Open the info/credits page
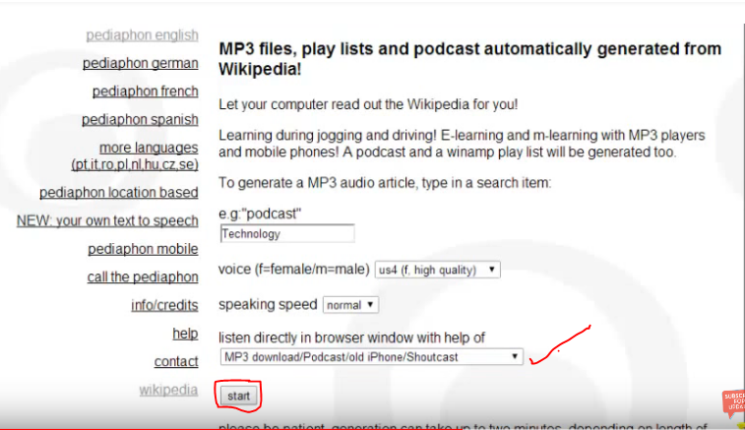Image resolution: width=745 pixels, height=430 pixels. coord(164,305)
